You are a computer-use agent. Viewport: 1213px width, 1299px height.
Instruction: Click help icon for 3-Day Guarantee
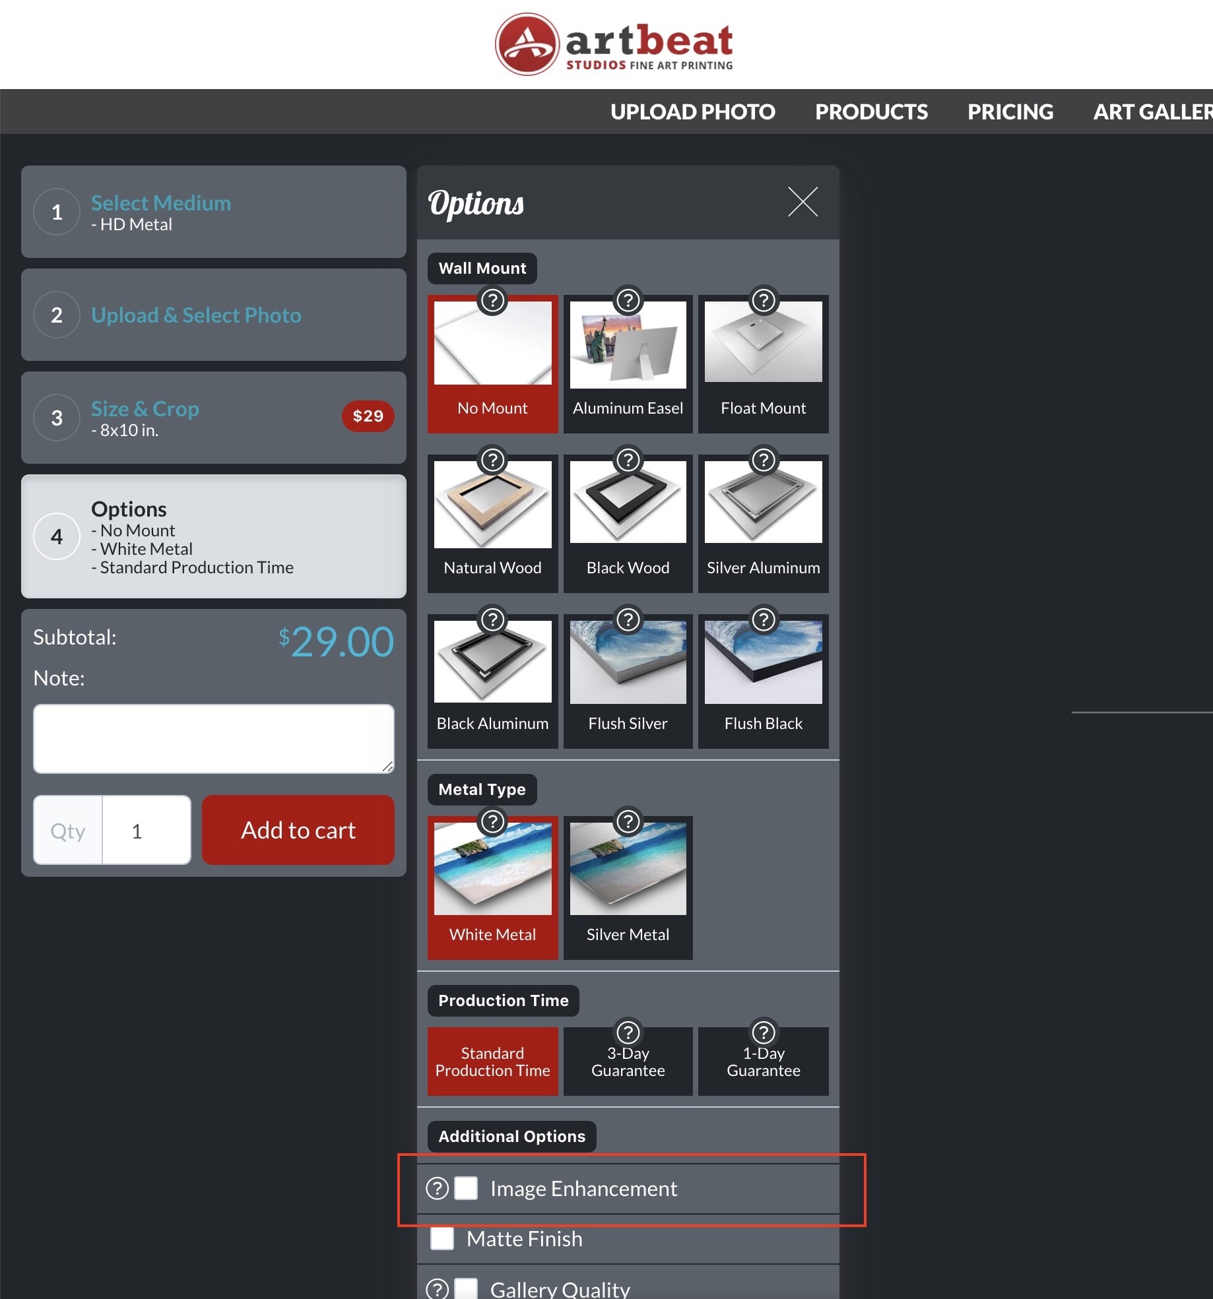(x=628, y=1032)
